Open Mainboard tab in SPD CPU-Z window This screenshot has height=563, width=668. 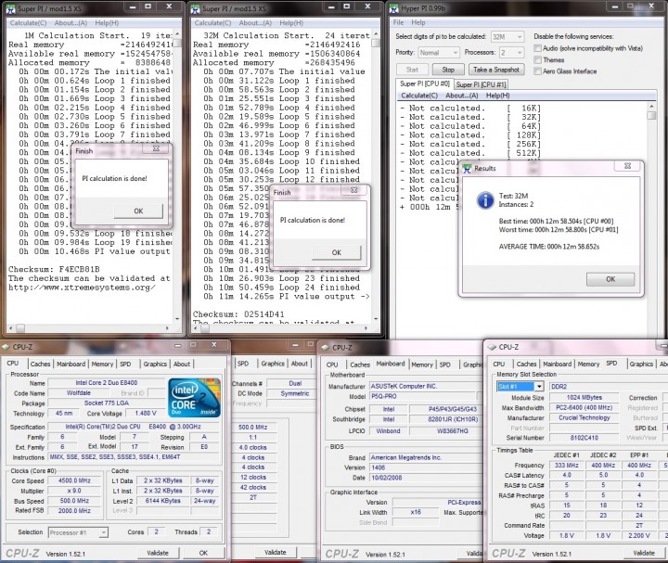pyautogui.click(x=557, y=365)
